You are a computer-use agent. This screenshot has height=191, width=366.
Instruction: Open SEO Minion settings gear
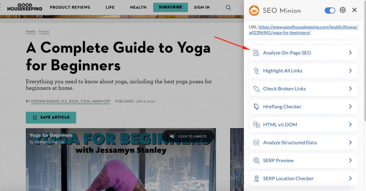click(343, 10)
